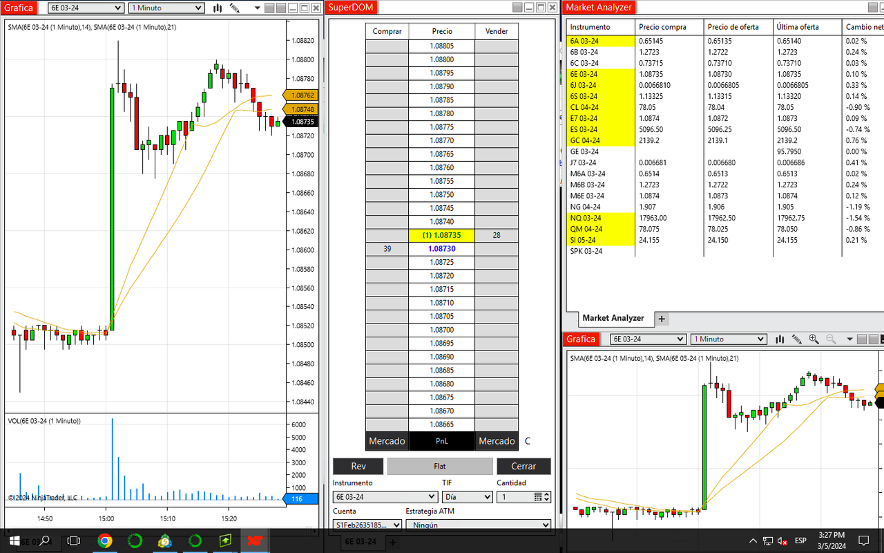884x553 pixels.
Task: Click price 1.08730 row in SuperDOM ladder
Action: tap(442, 249)
